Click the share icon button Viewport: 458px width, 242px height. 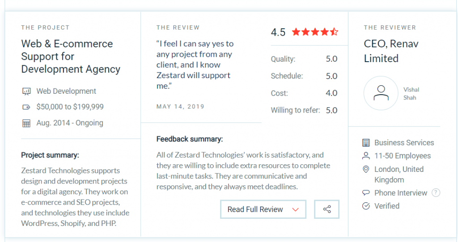327,209
